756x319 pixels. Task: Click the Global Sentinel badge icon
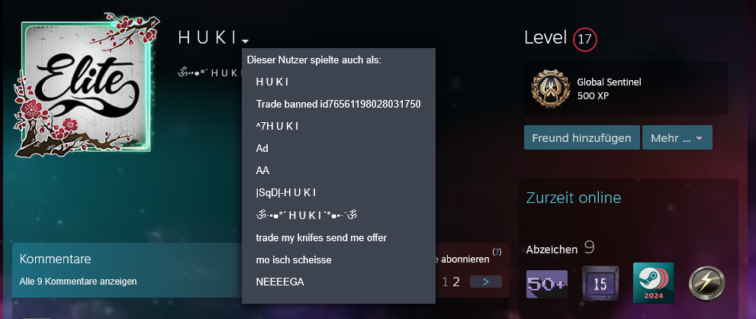(x=549, y=89)
